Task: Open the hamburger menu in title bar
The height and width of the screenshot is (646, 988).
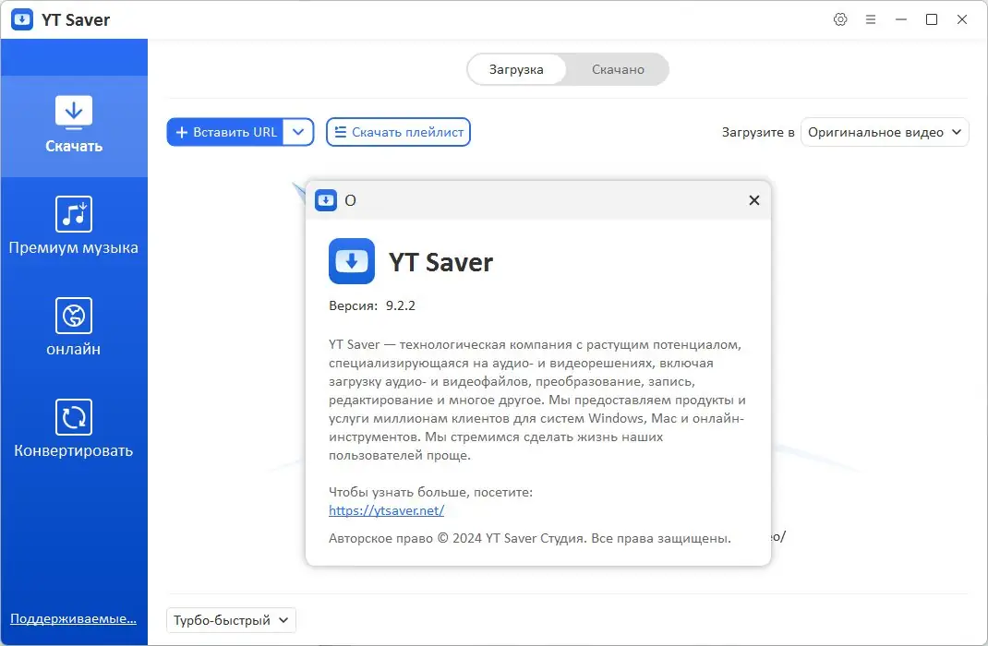Action: click(870, 19)
